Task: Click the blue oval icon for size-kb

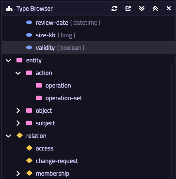Action: (x=29, y=35)
